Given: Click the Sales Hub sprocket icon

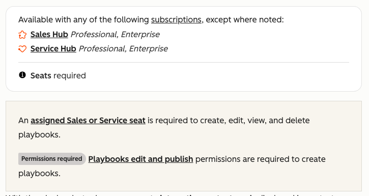Looking at the screenshot, I should 22,35.
